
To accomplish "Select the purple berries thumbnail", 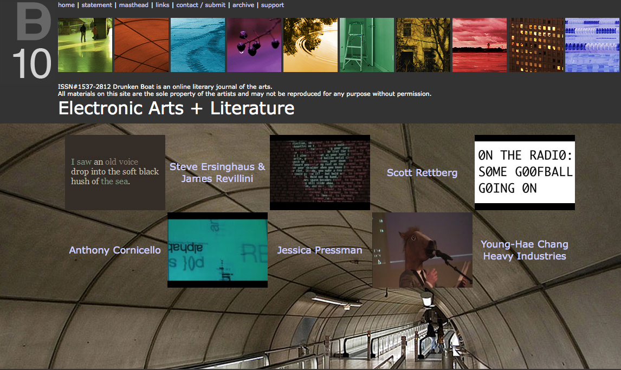I will [x=254, y=45].
